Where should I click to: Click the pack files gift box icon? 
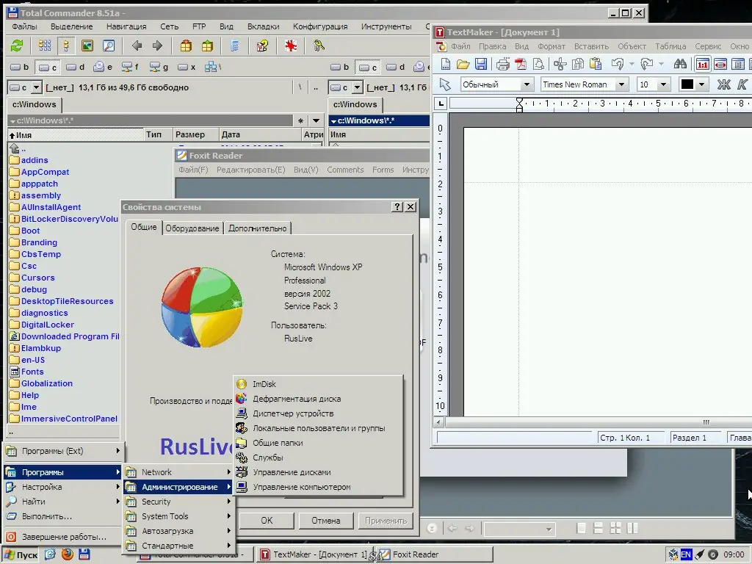[186, 46]
